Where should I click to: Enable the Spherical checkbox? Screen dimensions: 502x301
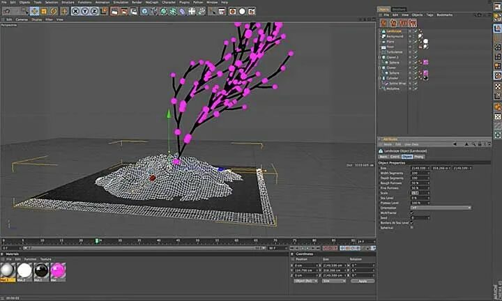coord(412,228)
